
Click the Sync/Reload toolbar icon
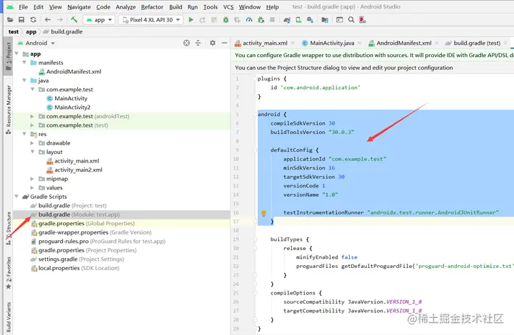pyautogui.click(x=33, y=20)
